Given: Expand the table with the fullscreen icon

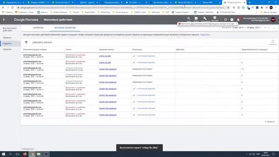Looking at the screenshot, I should click(273, 42).
